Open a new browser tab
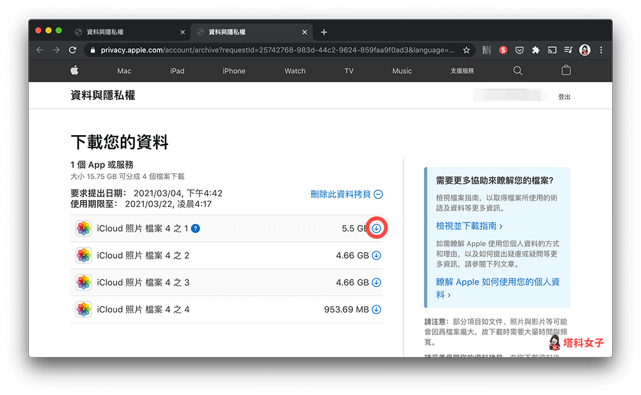This screenshot has width=641, height=395. (324, 32)
